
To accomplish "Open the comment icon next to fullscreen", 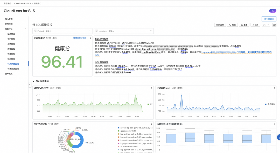I will tap(274, 25).
